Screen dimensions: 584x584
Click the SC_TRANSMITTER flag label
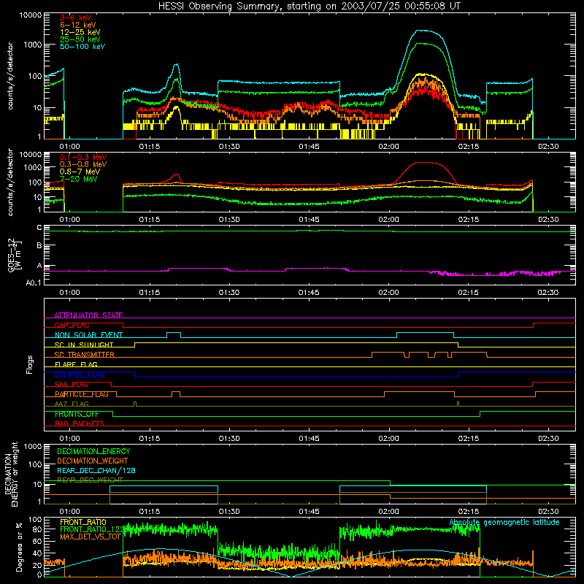[x=84, y=354]
